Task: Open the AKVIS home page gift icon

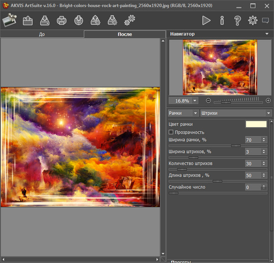Action: (x=10, y=20)
